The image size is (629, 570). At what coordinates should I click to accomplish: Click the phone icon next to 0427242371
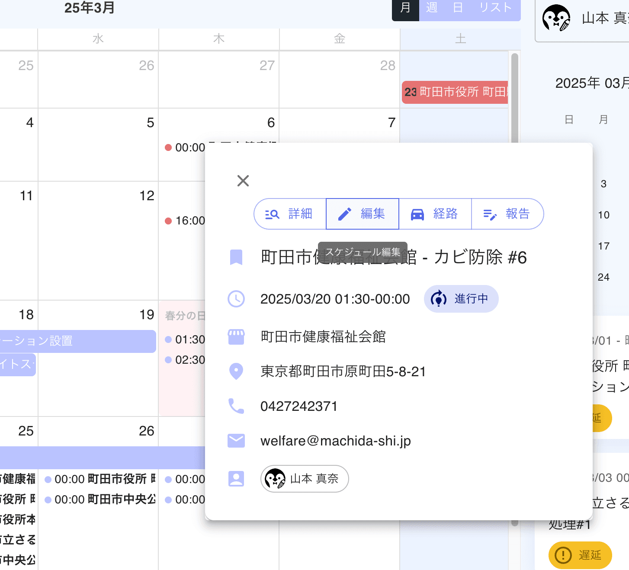(236, 406)
